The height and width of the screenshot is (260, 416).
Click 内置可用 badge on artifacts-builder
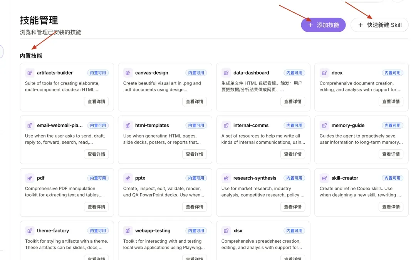pos(98,73)
